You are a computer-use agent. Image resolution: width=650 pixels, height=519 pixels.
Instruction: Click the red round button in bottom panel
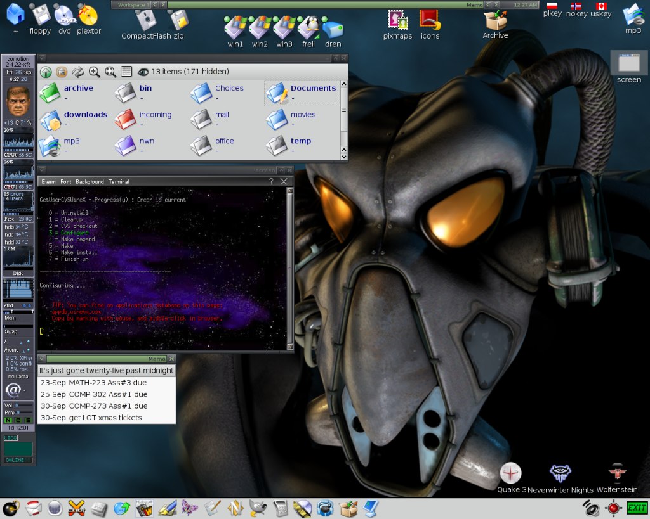pos(614,508)
